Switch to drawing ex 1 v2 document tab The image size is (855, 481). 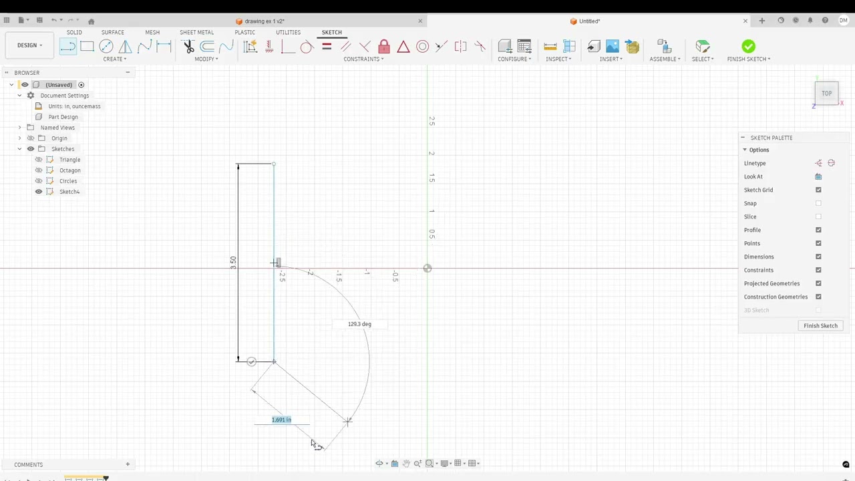265,21
